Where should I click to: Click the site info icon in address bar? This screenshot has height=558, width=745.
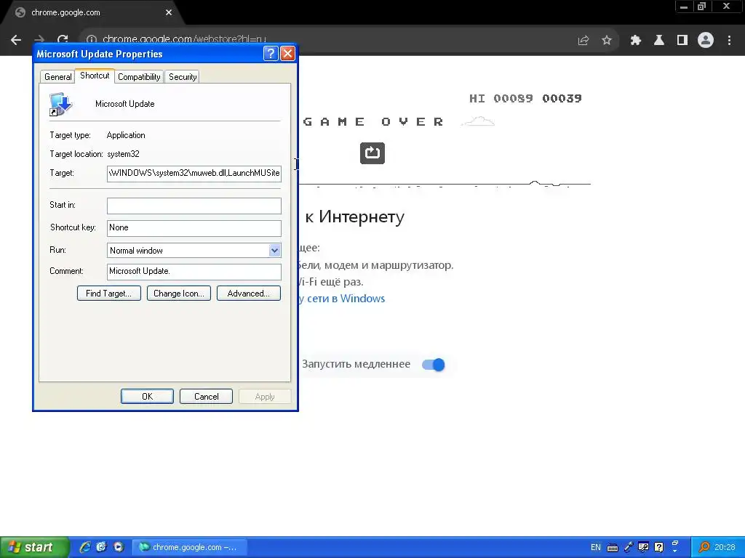point(92,40)
